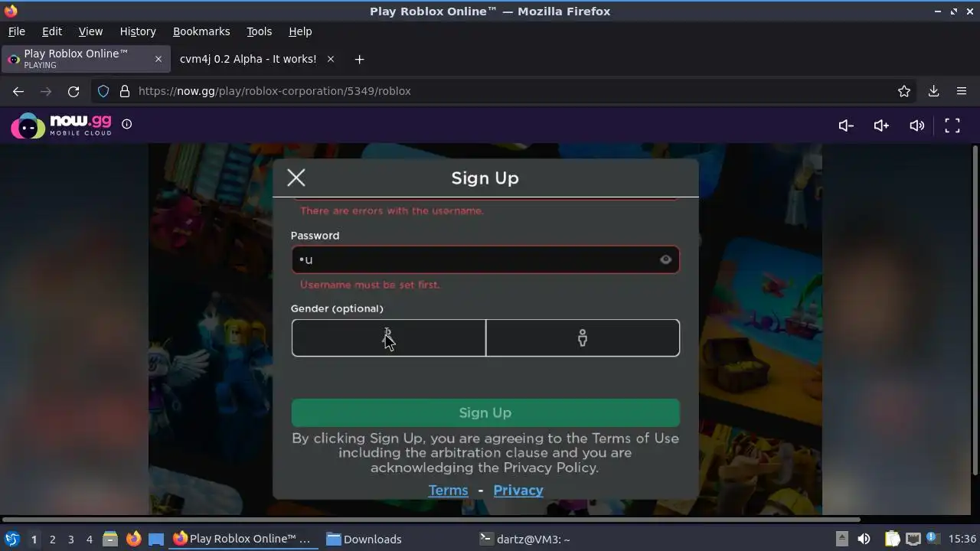Bookmark this page with the star icon
This screenshot has width=980, height=551.
pyautogui.click(x=904, y=91)
